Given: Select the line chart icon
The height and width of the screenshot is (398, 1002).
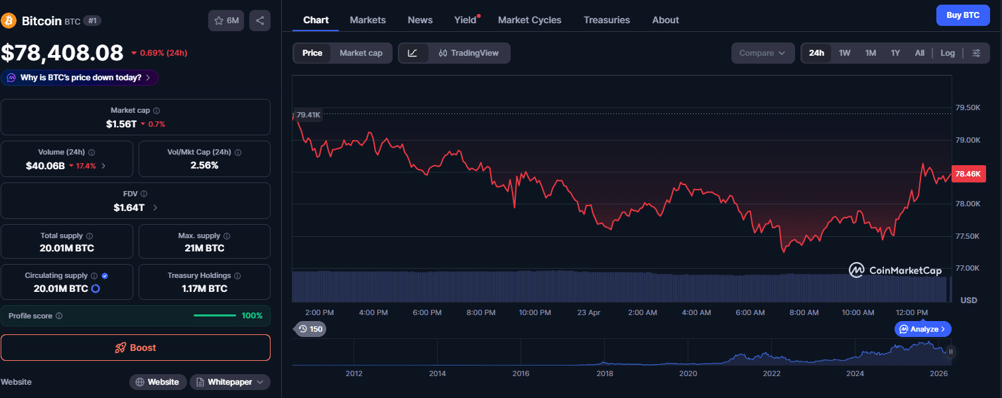Looking at the screenshot, I should point(412,52).
